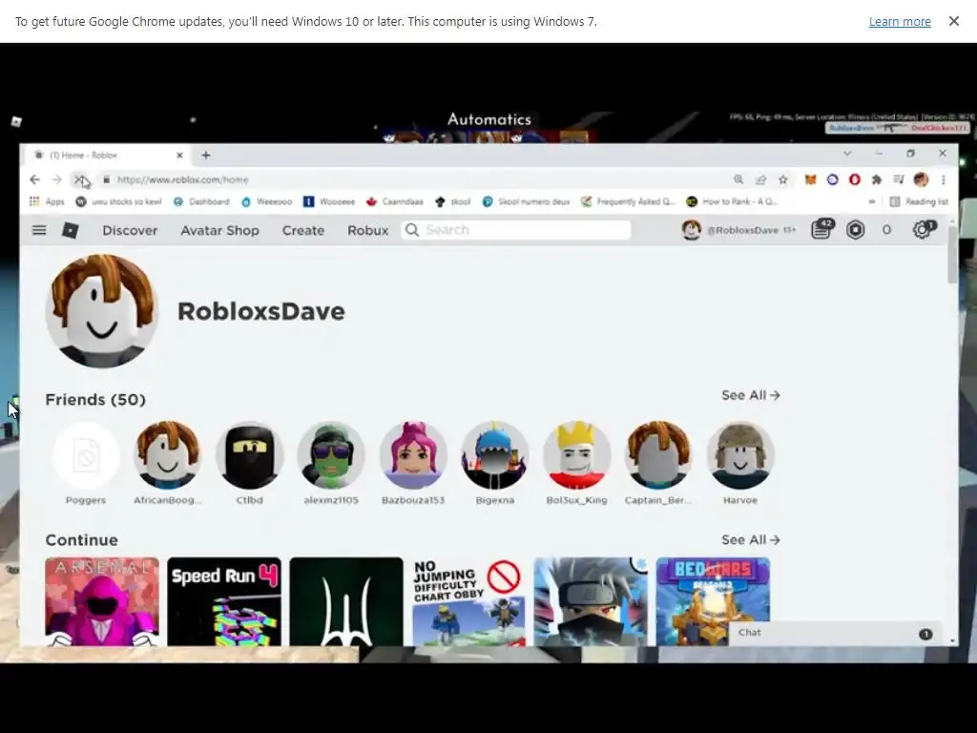Click the page vertical scrollbar thumb
The height and width of the screenshot is (733, 977).
(x=951, y=254)
